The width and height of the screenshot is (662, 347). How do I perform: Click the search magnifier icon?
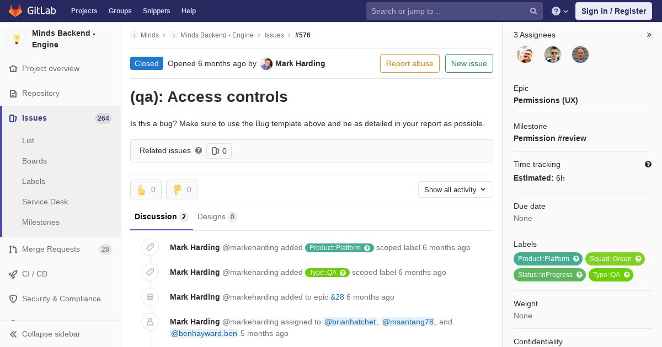(x=533, y=11)
